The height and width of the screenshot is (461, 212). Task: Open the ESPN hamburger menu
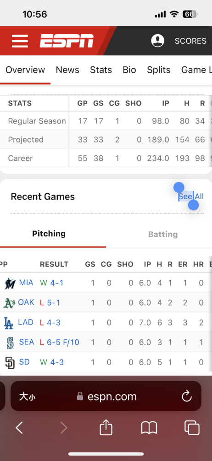coord(20,41)
